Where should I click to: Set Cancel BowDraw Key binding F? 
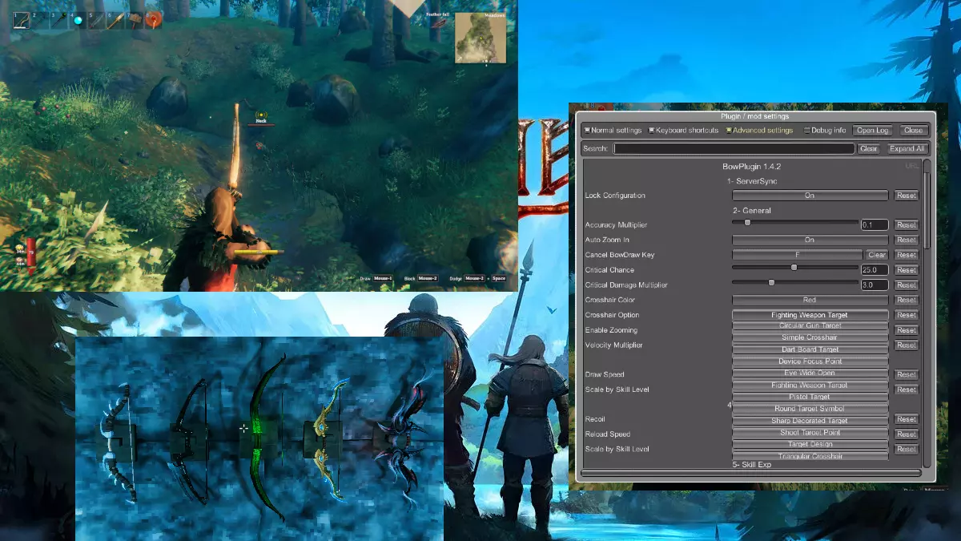click(797, 255)
